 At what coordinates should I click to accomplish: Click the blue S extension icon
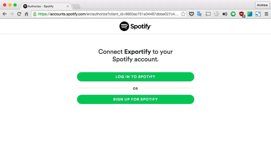(x=258, y=14)
